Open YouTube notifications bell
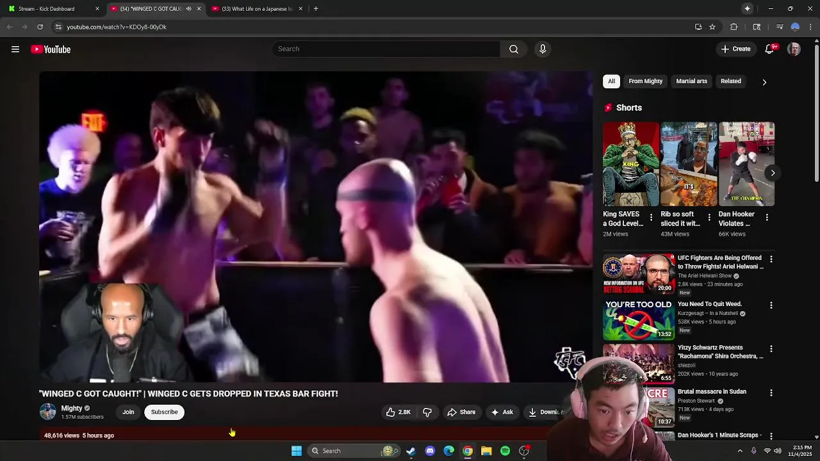Viewport: 820px width, 461px height. (770, 49)
